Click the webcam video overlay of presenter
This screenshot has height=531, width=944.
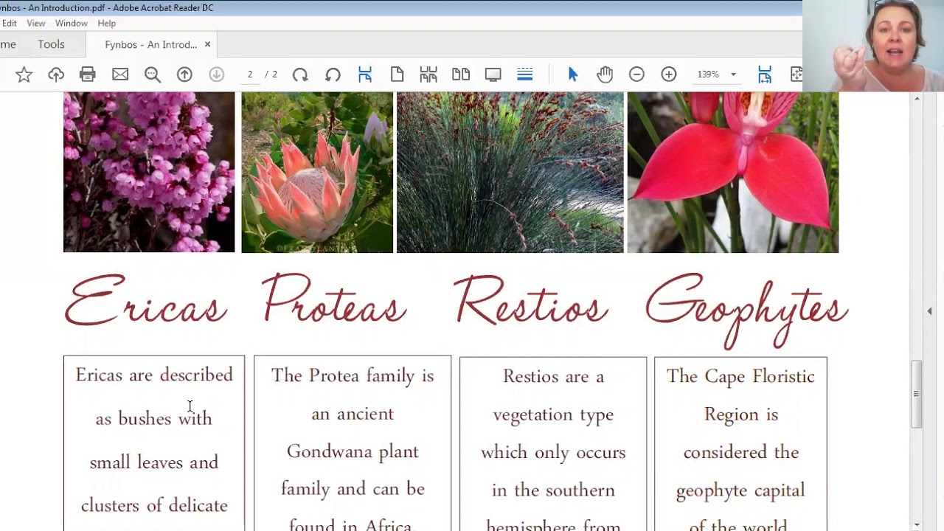pyautogui.click(x=873, y=46)
